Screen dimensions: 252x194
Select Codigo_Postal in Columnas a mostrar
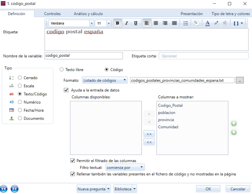point(170,106)
